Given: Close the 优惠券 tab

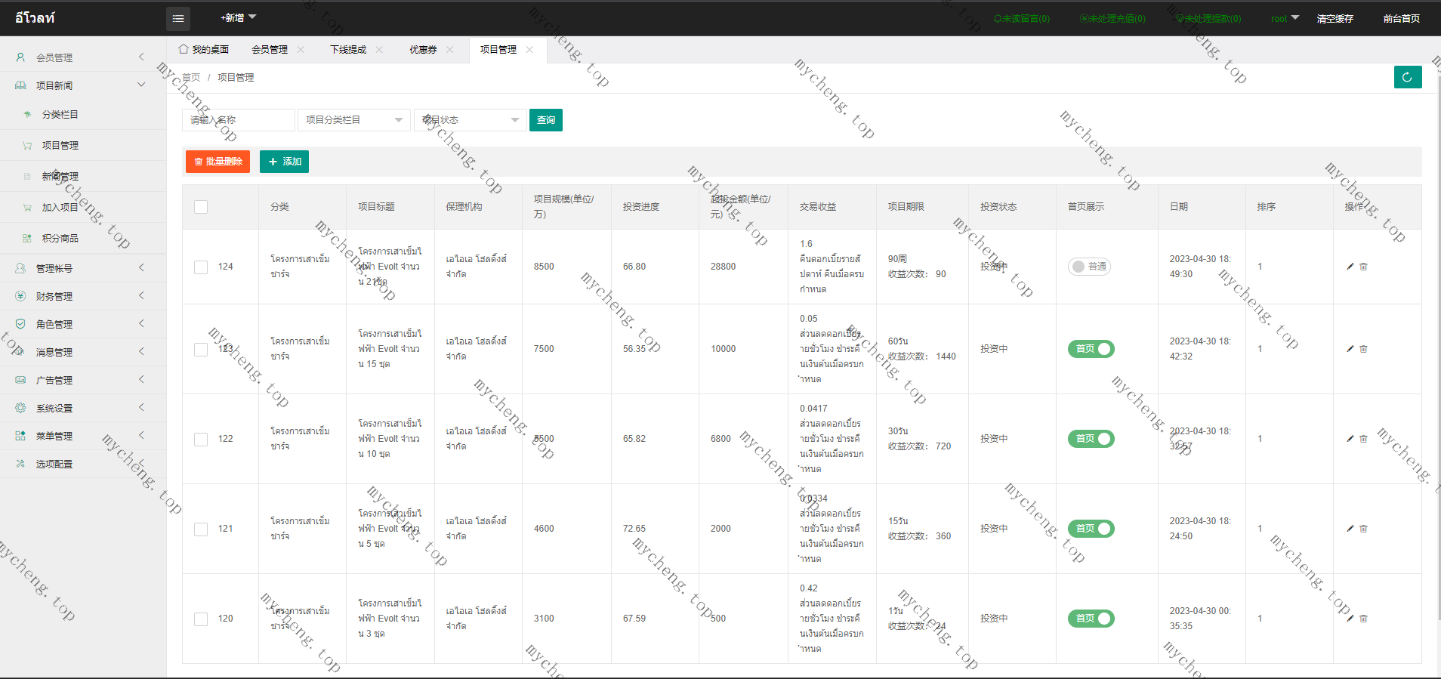Looking at the screenshot, I should 450,50.
